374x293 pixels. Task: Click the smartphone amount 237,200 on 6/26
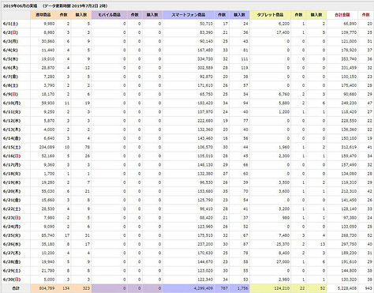[205, 244]
